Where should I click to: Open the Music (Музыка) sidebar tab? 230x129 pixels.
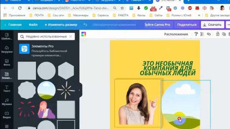click(x=7, y=102)
